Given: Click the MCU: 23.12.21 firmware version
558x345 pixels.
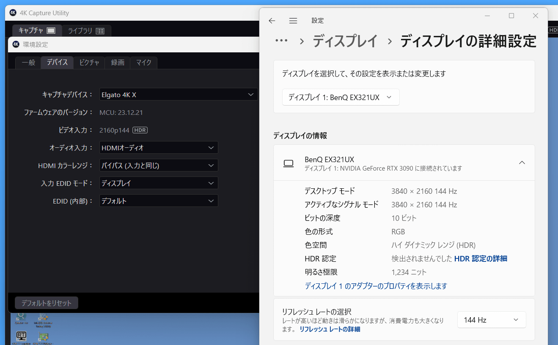Looking at the screenshot, I should click(121, 112).
